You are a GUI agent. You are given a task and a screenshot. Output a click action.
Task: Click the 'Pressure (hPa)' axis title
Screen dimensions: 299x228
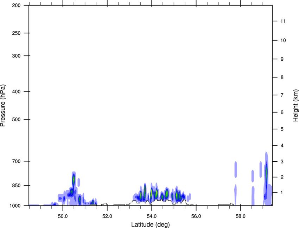[x=3, y=106]
